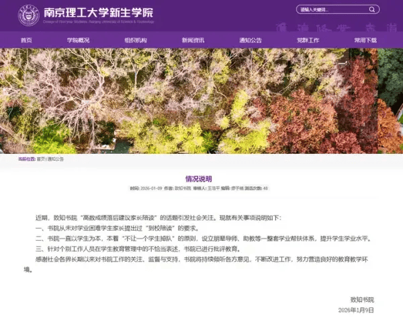Open the 首页 navigation menu item
The height and width of the screenshot is (328, 403).
coord(26,40)
